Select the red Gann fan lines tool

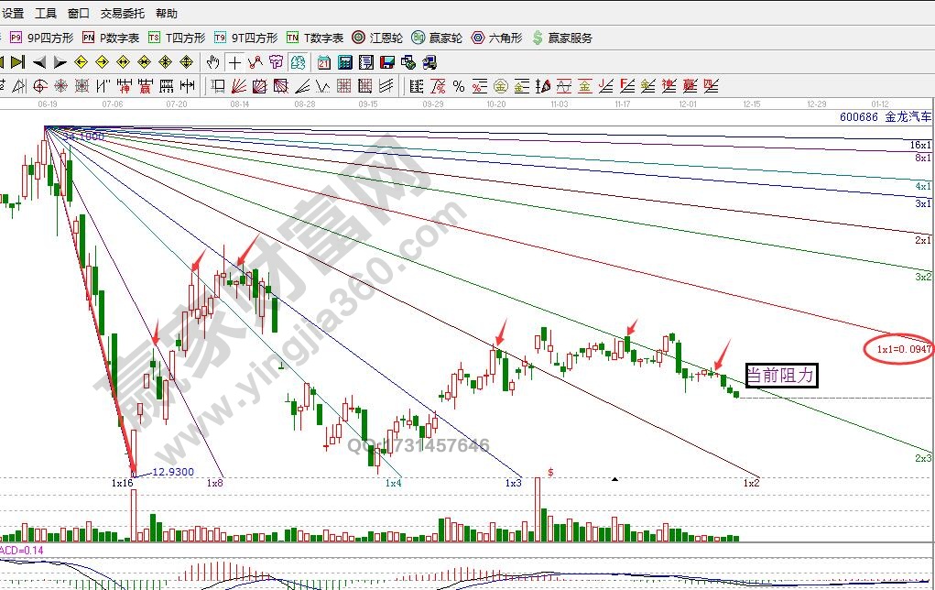(x=239, y=86)
